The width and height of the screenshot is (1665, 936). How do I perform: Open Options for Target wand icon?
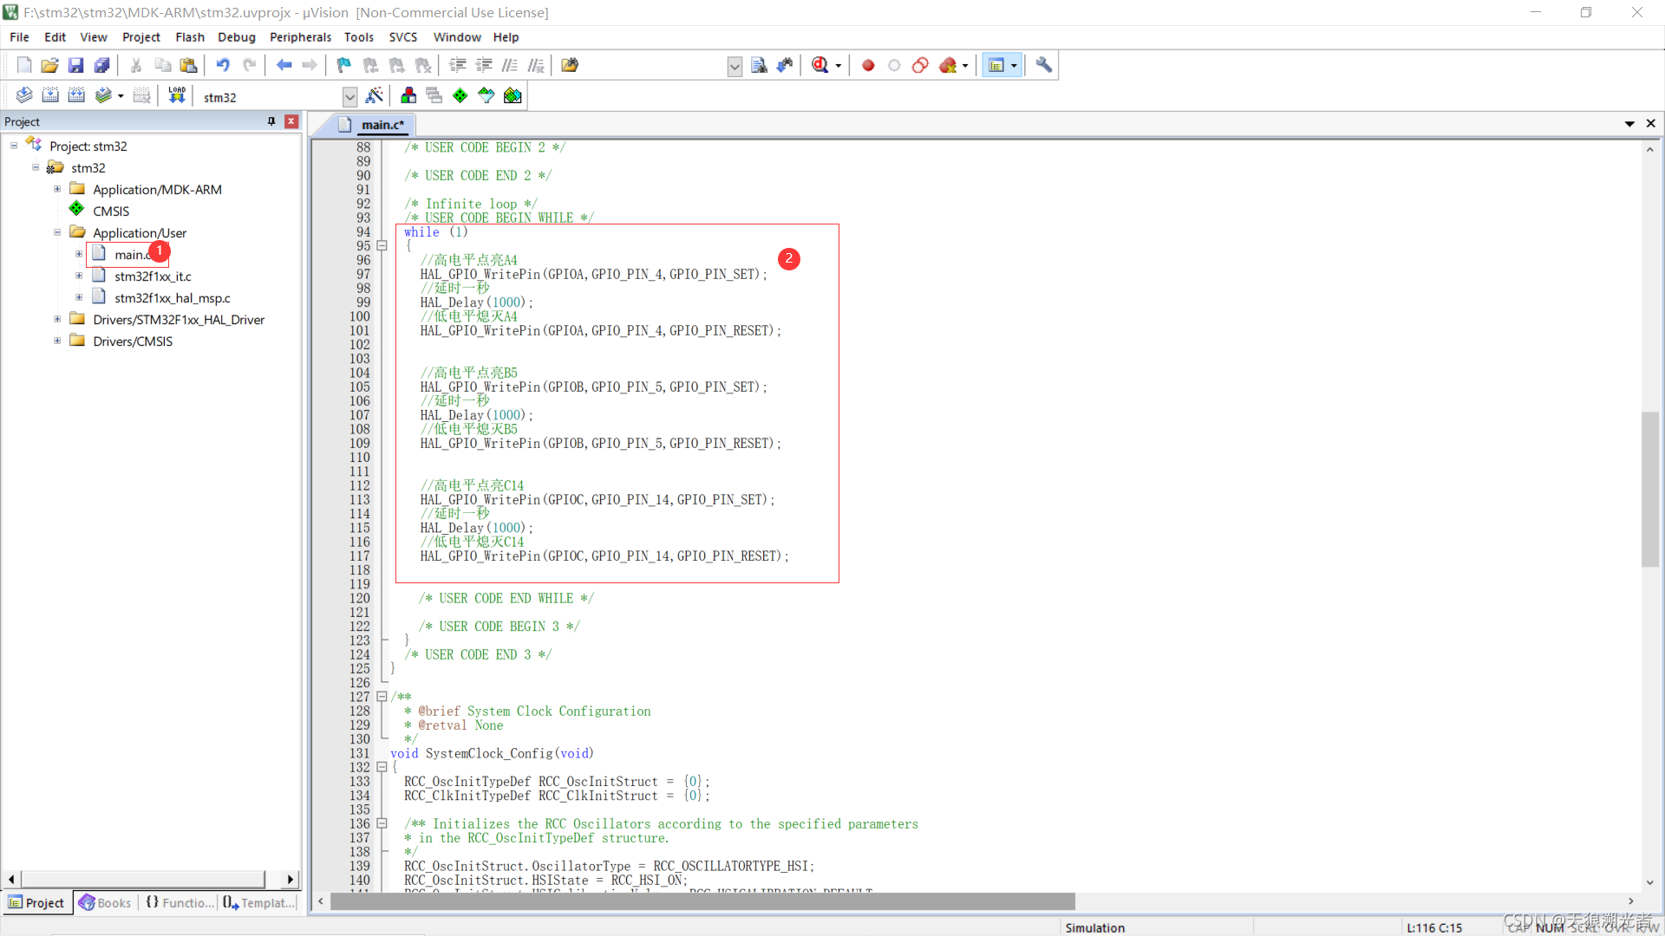click(x=375, y=95)
